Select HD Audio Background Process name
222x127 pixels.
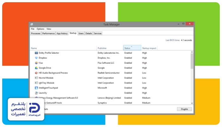click(53, 73)
